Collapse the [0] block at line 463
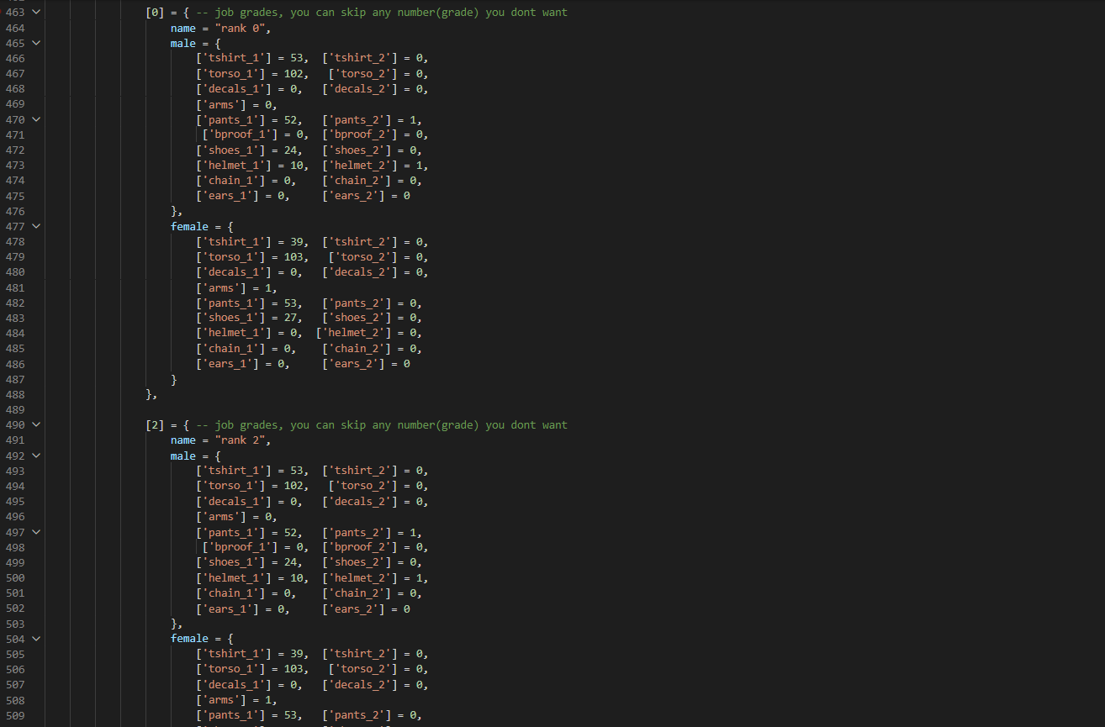Screen dimensions: 1105x727 35,13
